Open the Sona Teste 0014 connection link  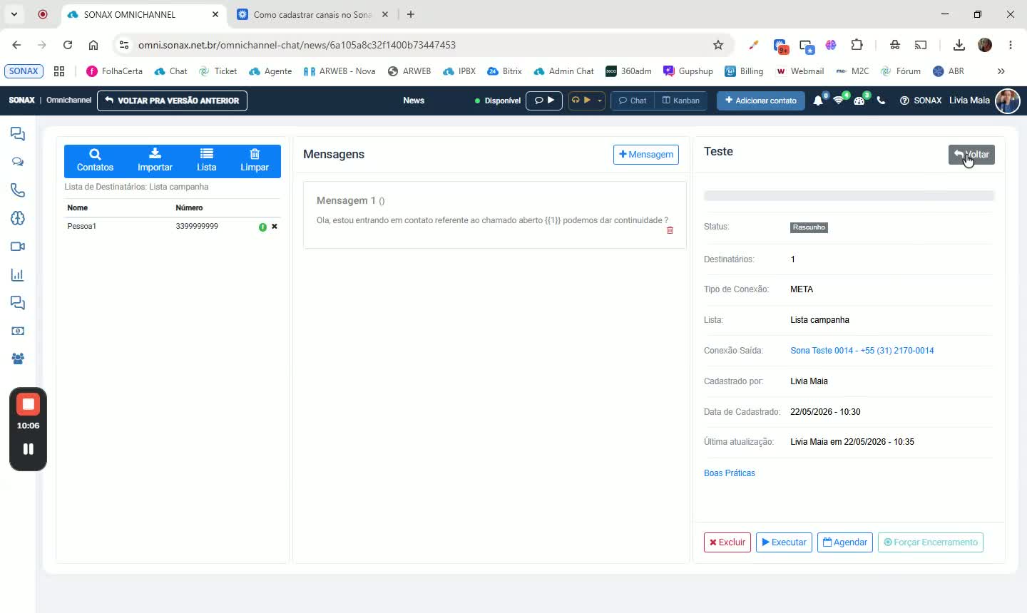click(862, 351)
